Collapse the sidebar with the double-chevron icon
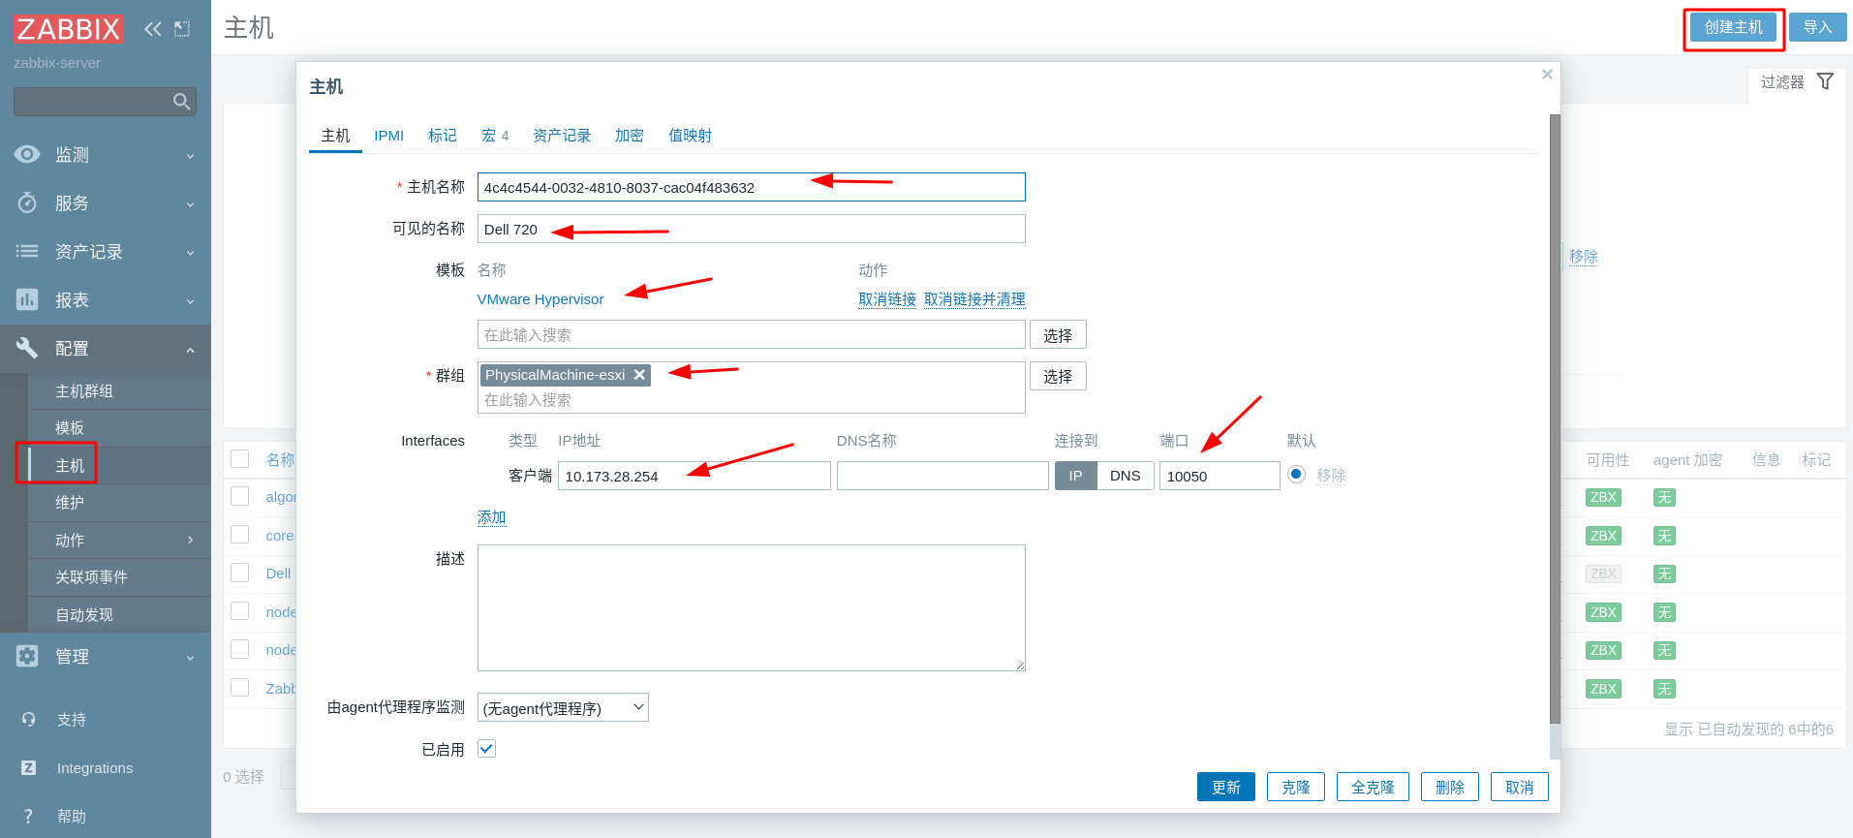 153,29
